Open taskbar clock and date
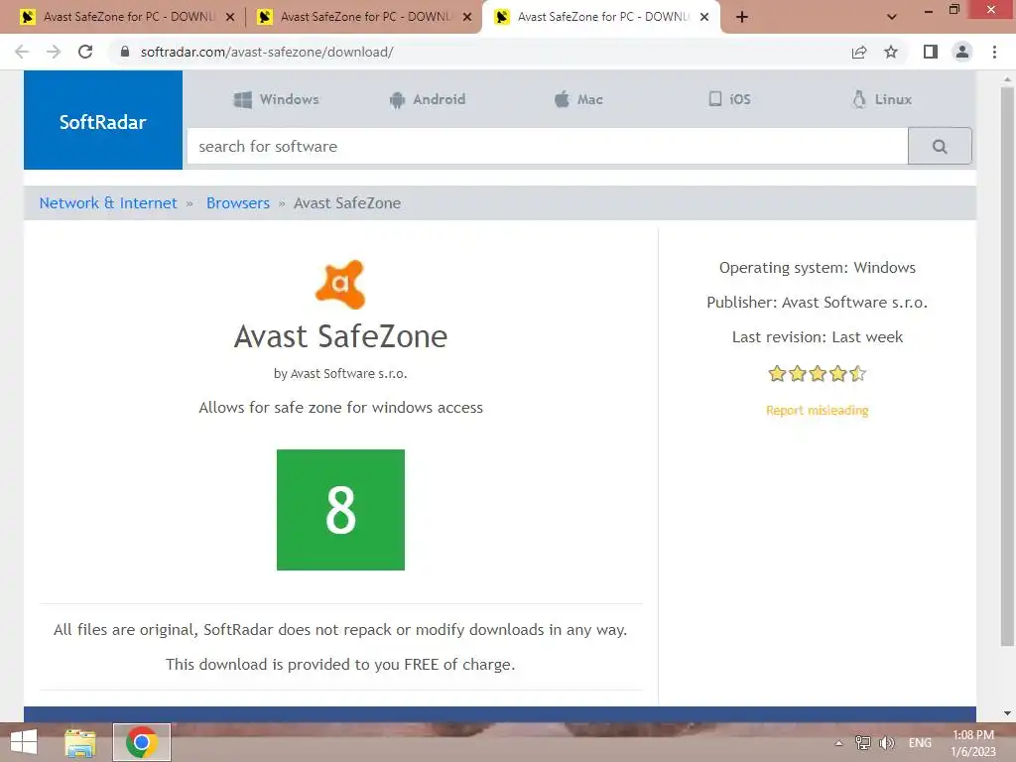 tap(973, 743)
